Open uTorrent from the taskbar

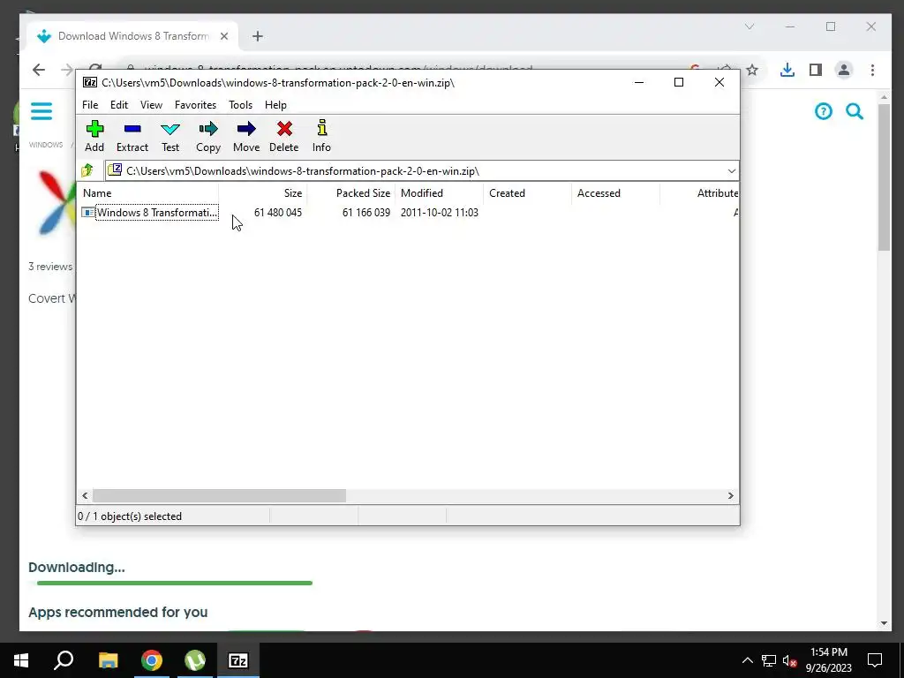[195, 660]
